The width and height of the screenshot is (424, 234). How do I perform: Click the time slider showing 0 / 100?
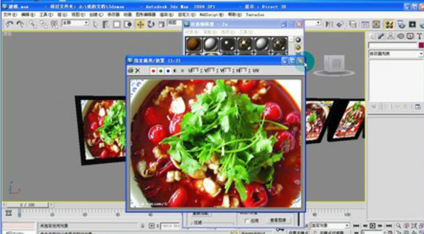point(27,205)
